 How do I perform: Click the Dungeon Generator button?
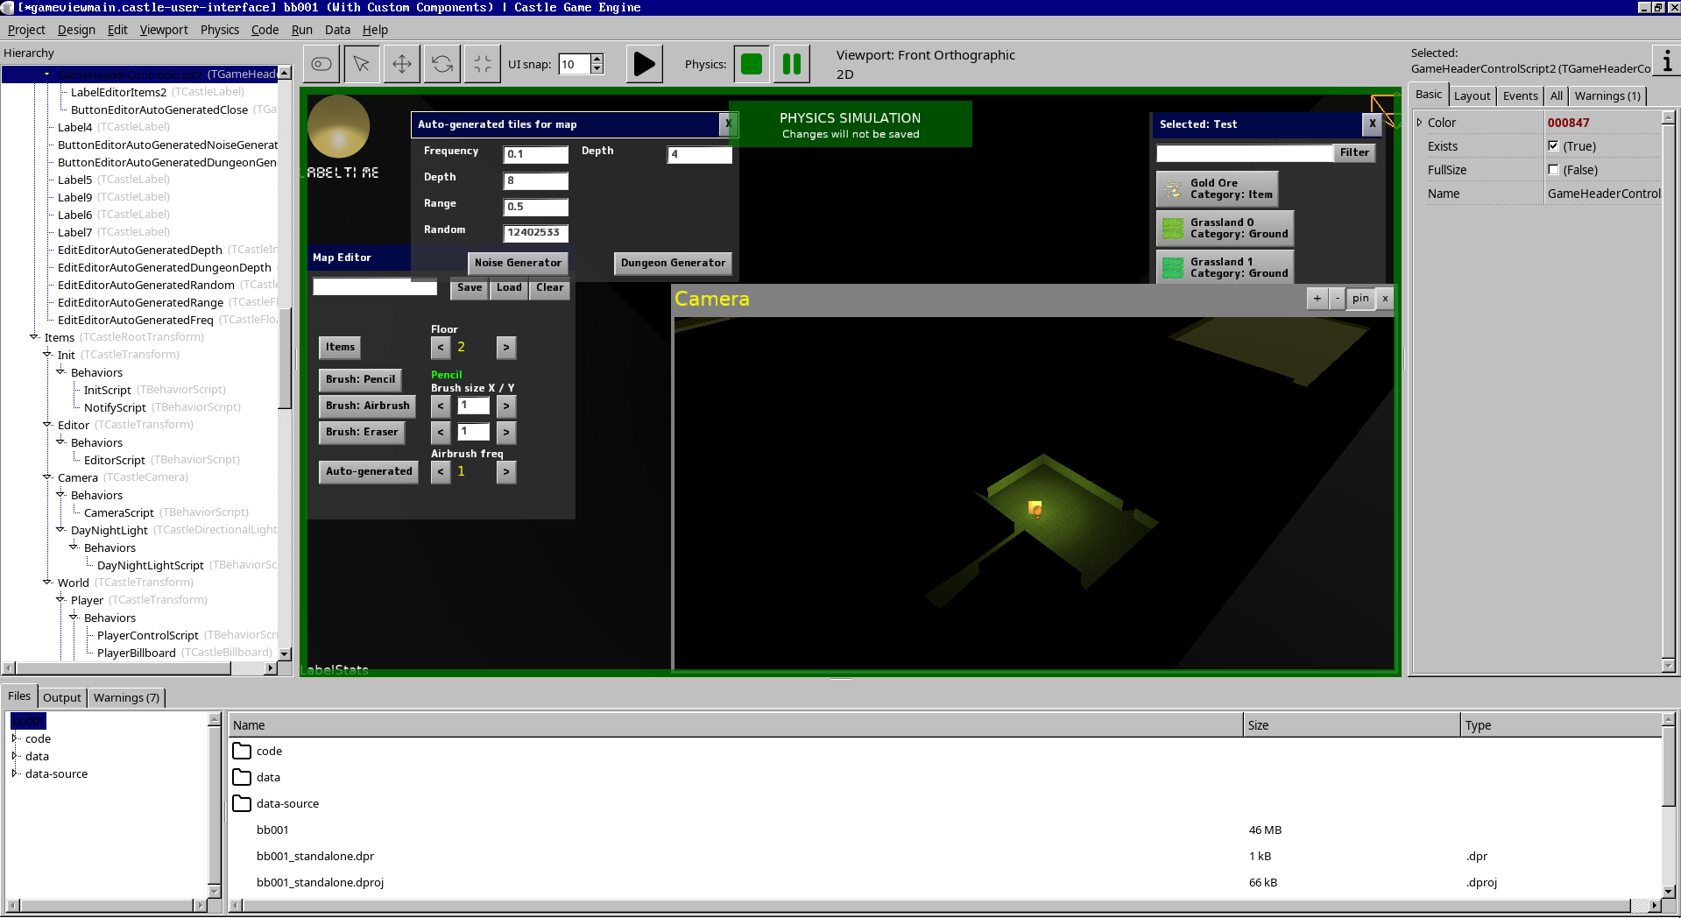673,263
